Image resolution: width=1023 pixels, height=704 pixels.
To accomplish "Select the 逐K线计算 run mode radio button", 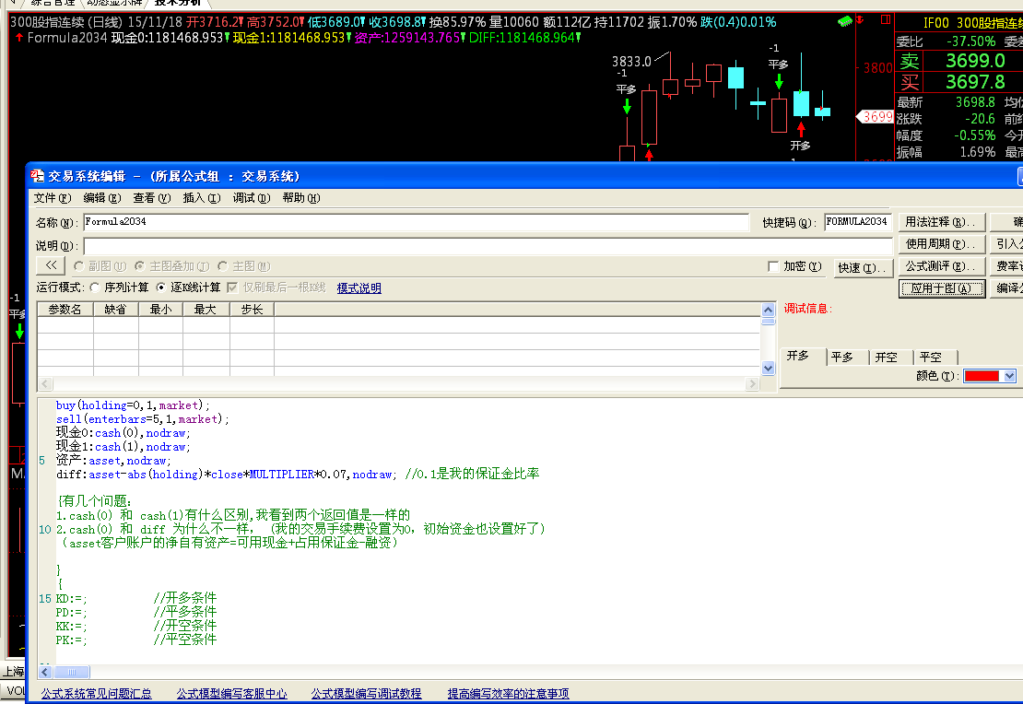I will pos(161,287).
